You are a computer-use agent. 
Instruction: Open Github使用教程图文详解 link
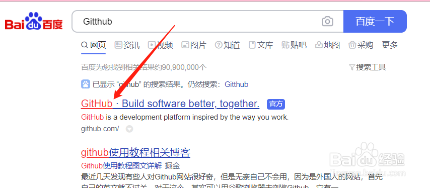click(121, 165)
